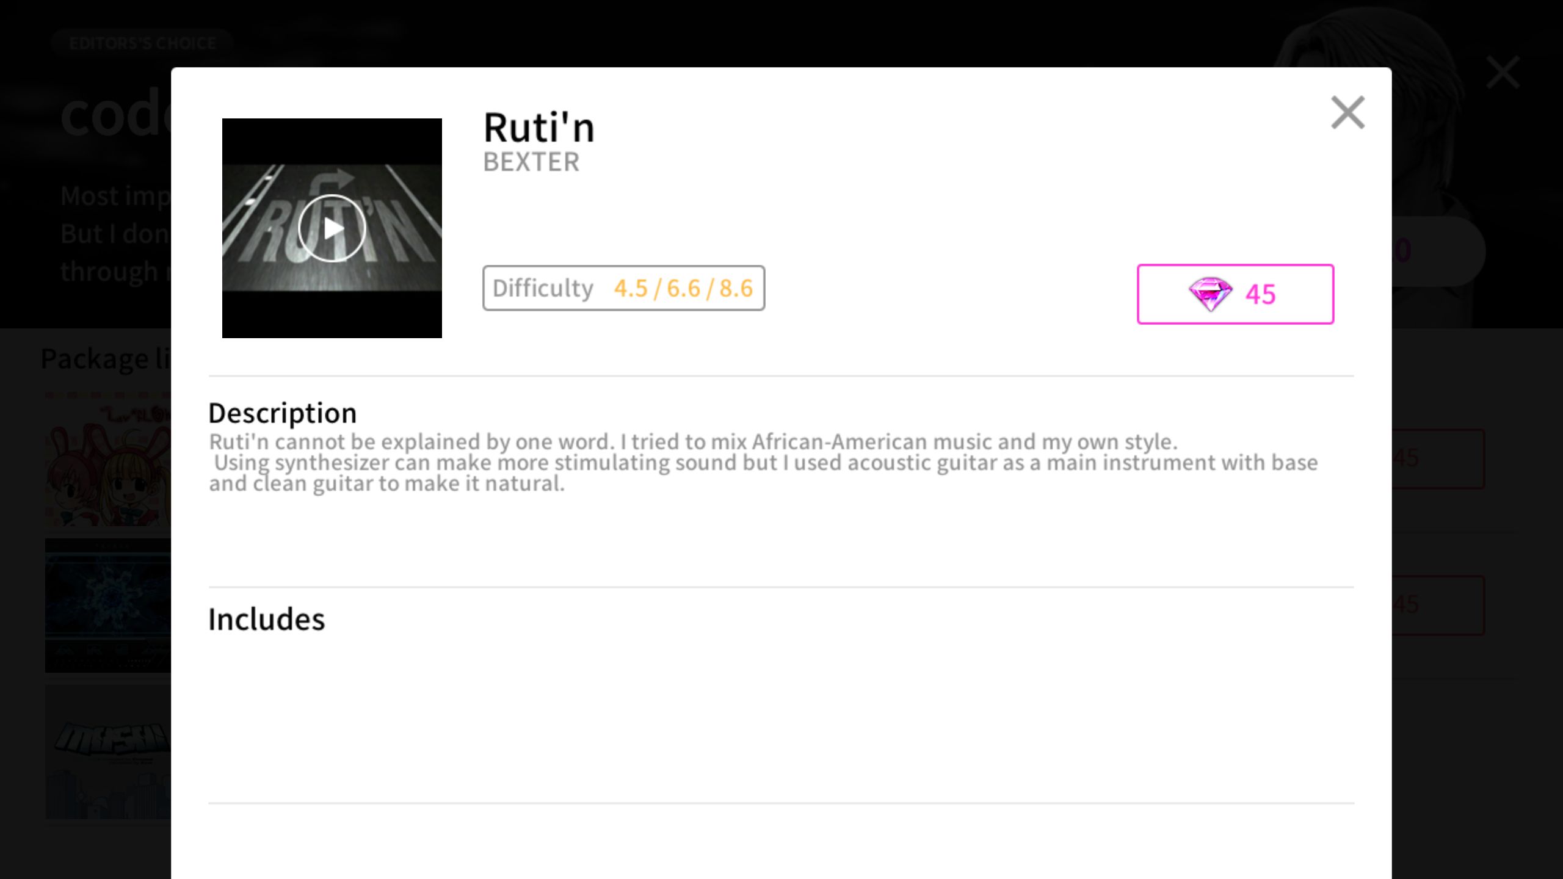The image size is (1563, 879).
Task: Buy Ruti'n for 45 gems
Action: (1235, 294)
